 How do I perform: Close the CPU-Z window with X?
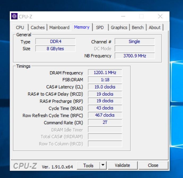pos(160,16)
